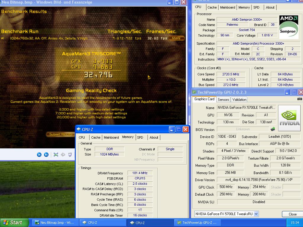Switch to Sensors tab in GPU-Z
Viewport: 303px width, 227px height.
(223, 99)
